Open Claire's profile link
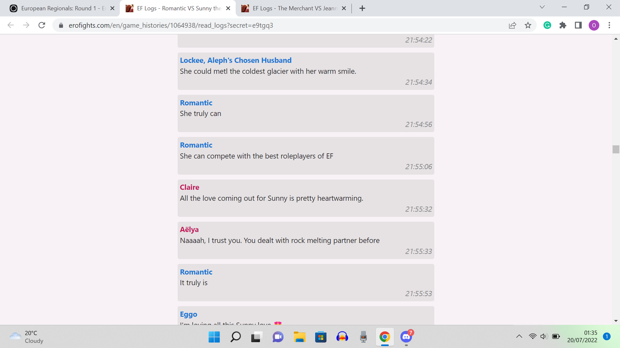Image resolution: width=620 pixels, height=348 pixels. [x=190, y=187]
